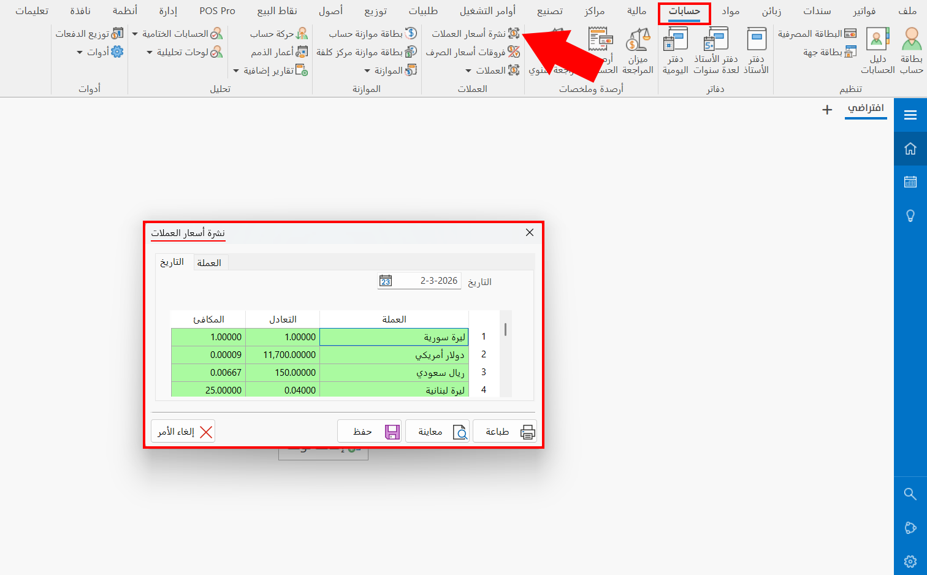Click parity value 11,700.00000
This screenshot has width=927, height=575.
pyautogui.click(x=283, y=354)
